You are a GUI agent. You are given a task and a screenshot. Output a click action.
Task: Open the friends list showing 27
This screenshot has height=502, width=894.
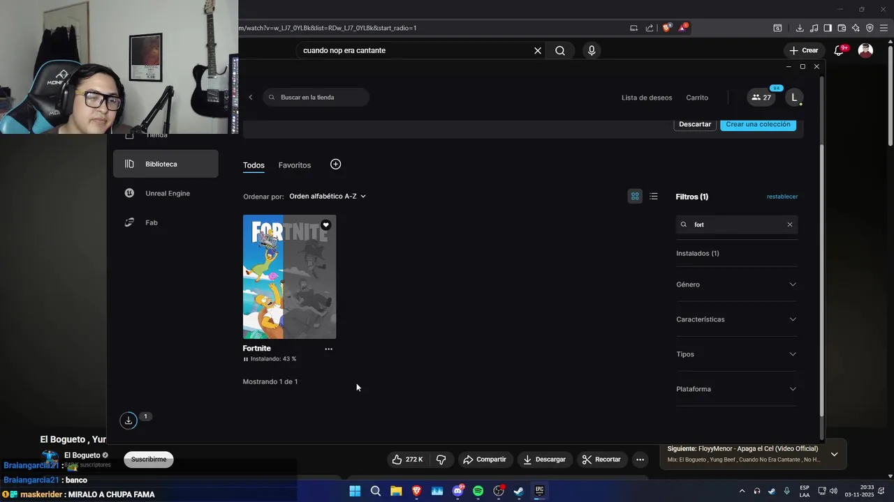pyautogui.click(x=761, y=98)
